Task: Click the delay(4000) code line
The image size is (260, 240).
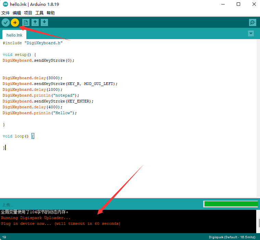Action: 33,107
